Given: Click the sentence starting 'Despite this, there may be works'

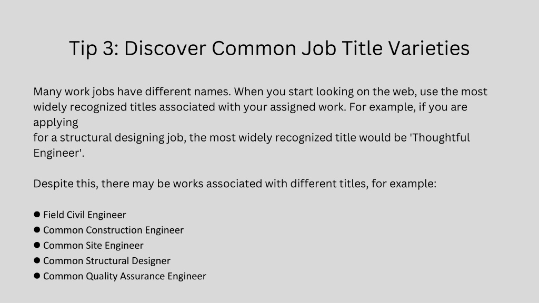Looking at the screenshot, I should tap(235, 184).
